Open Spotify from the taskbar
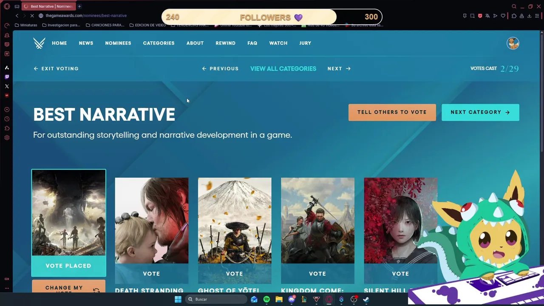Screen dimensions: 544x306 coord(266,299)
